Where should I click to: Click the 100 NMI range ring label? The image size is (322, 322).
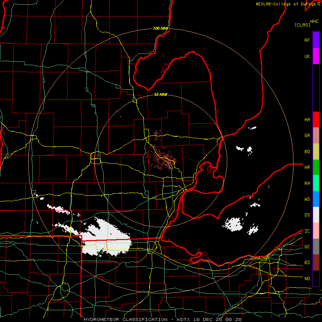[161, 28]
